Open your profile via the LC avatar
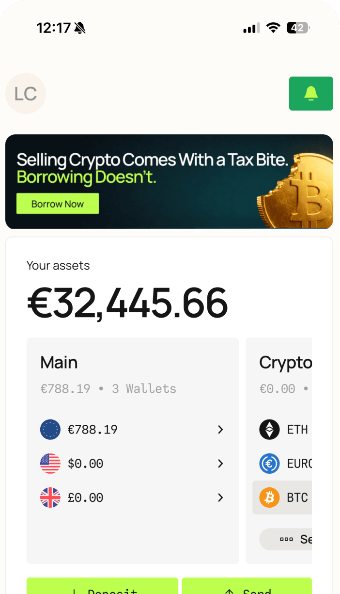This screenshot has height=594, width=340. coord(25,93)
